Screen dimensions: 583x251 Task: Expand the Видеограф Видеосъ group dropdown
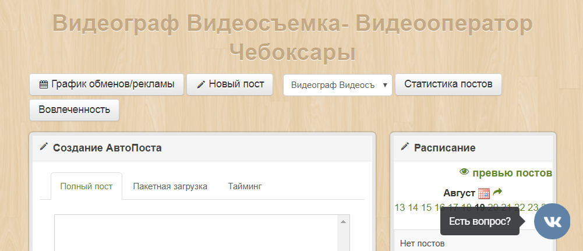click(338, 85)
